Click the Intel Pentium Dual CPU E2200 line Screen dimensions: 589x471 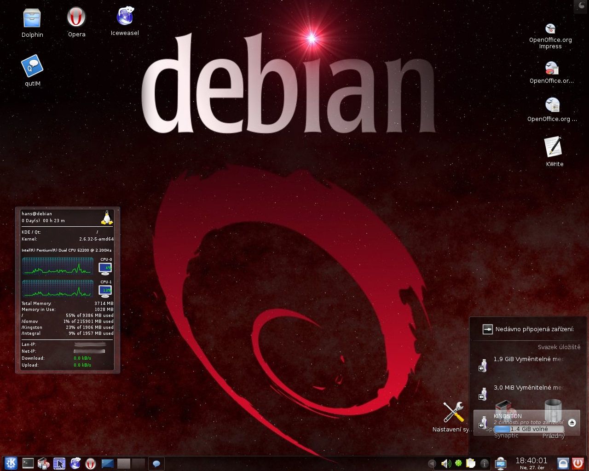67,250
